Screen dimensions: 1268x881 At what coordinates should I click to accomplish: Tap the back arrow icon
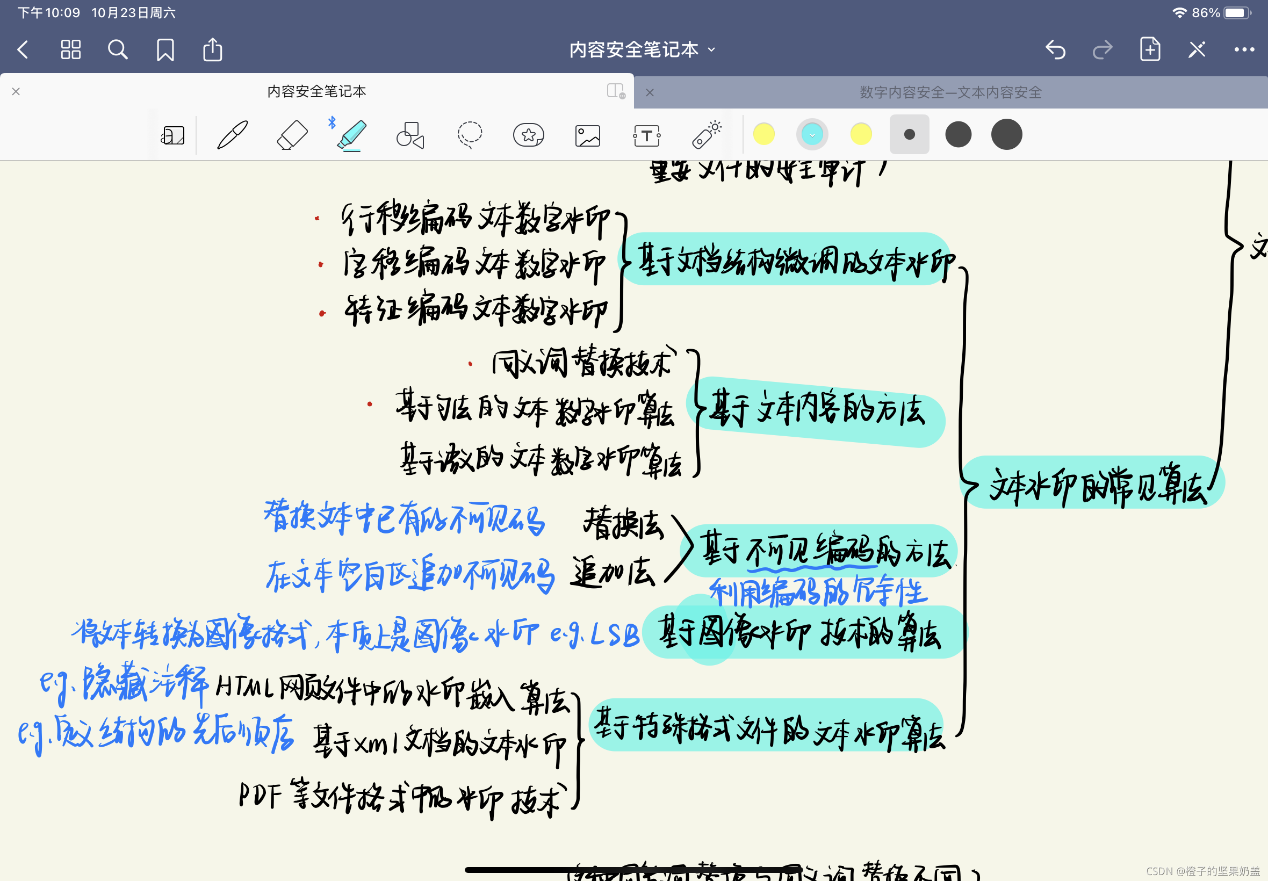click(23, 49)
